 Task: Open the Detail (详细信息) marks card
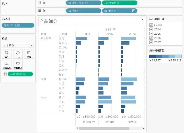7,65
